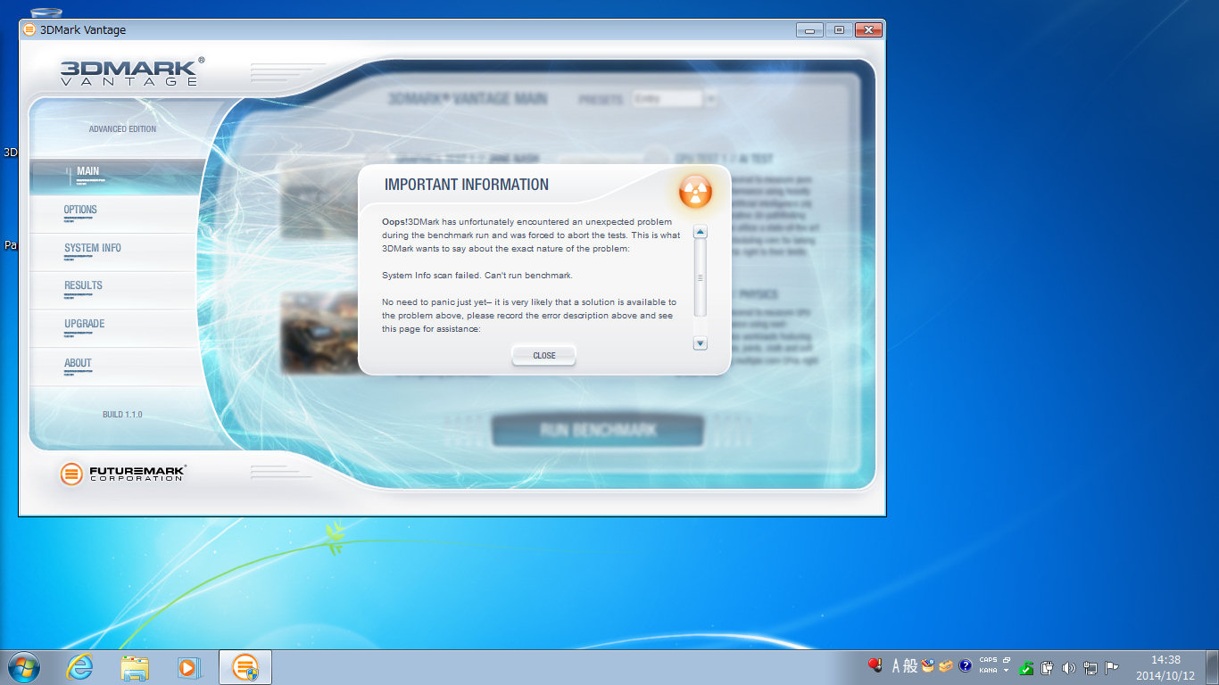The image size is (1219, 685).
Task: Open the Action Center flag icon
Action: [1111, 667]
